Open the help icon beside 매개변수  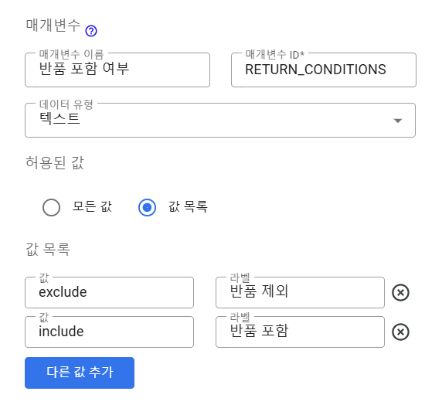coord(91,31)
